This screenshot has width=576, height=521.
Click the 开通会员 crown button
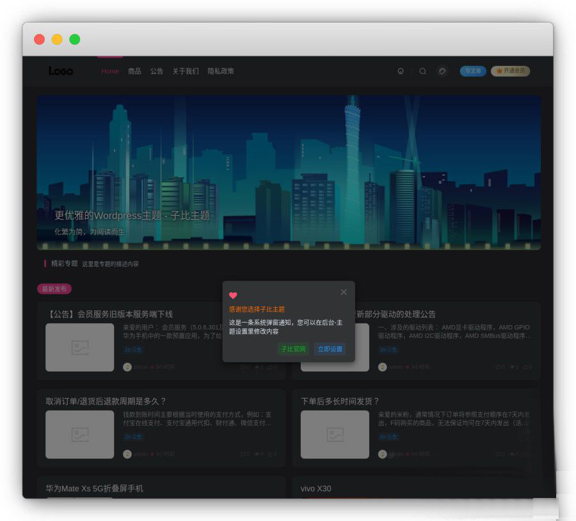(510, 71)
